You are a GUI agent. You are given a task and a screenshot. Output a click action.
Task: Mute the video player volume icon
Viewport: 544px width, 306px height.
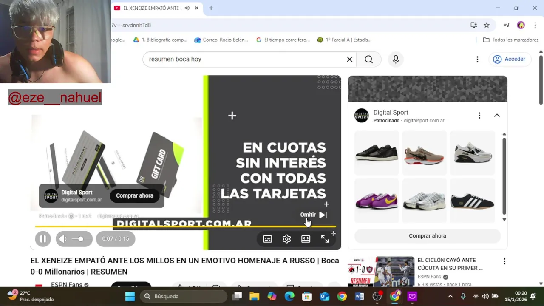coord(63,239)
